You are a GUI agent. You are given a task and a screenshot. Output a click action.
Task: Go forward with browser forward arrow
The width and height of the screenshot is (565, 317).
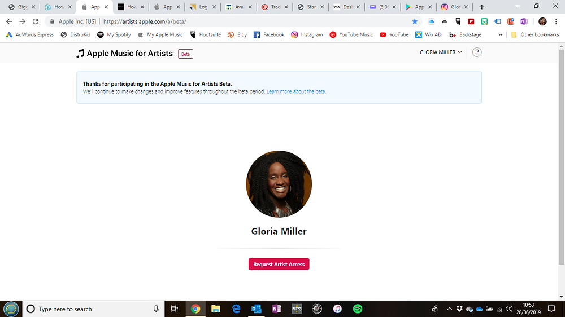[x=23, y=21]
